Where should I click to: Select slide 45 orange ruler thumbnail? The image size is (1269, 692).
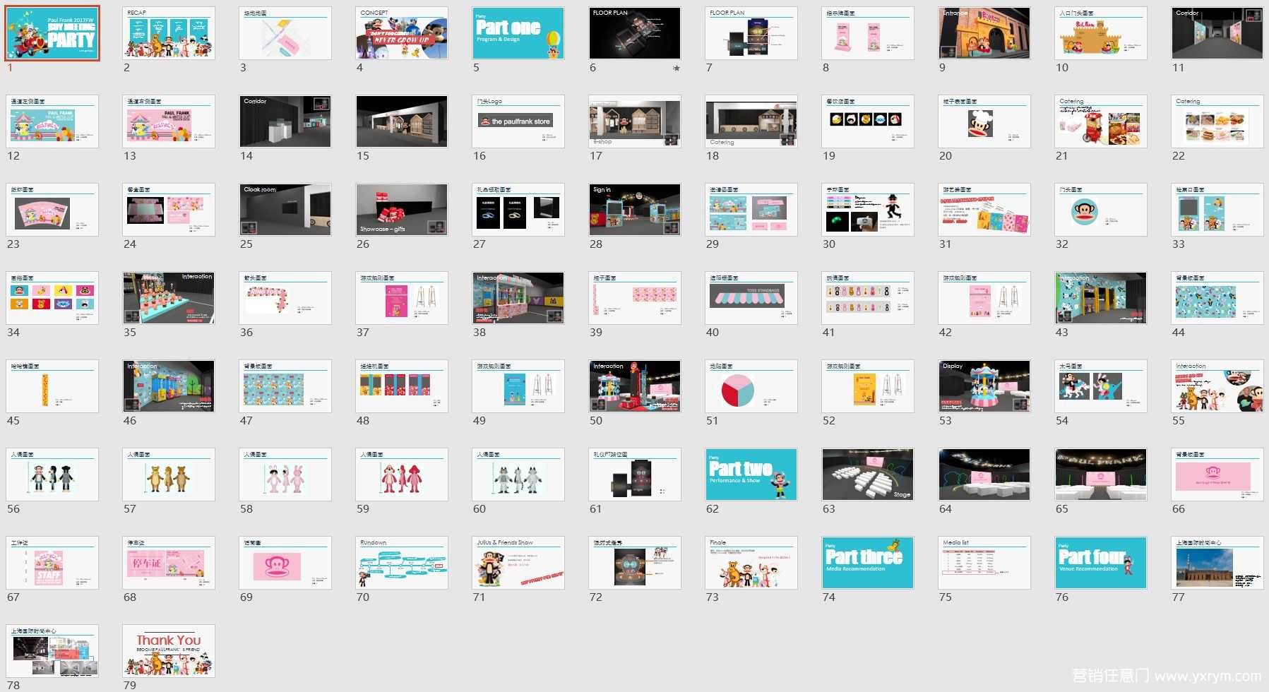[52, 386]
